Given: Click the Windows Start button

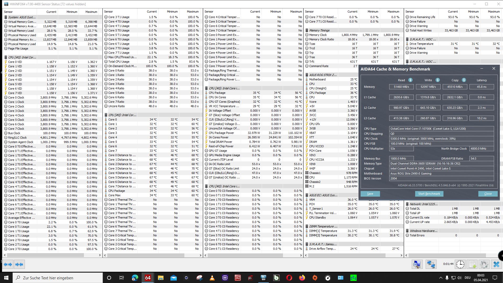Looking at the screenshot, I should [x=6, y=278].
